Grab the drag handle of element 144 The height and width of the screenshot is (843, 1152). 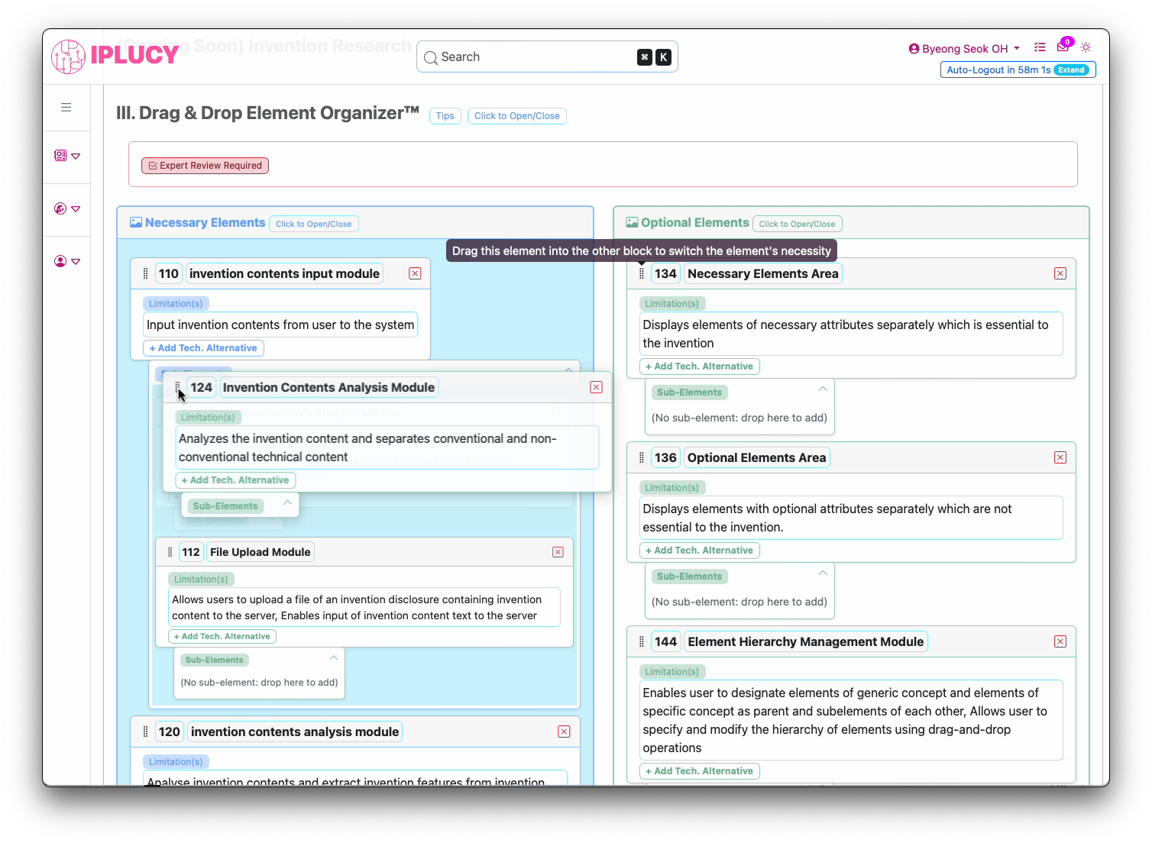coord(641,641)
